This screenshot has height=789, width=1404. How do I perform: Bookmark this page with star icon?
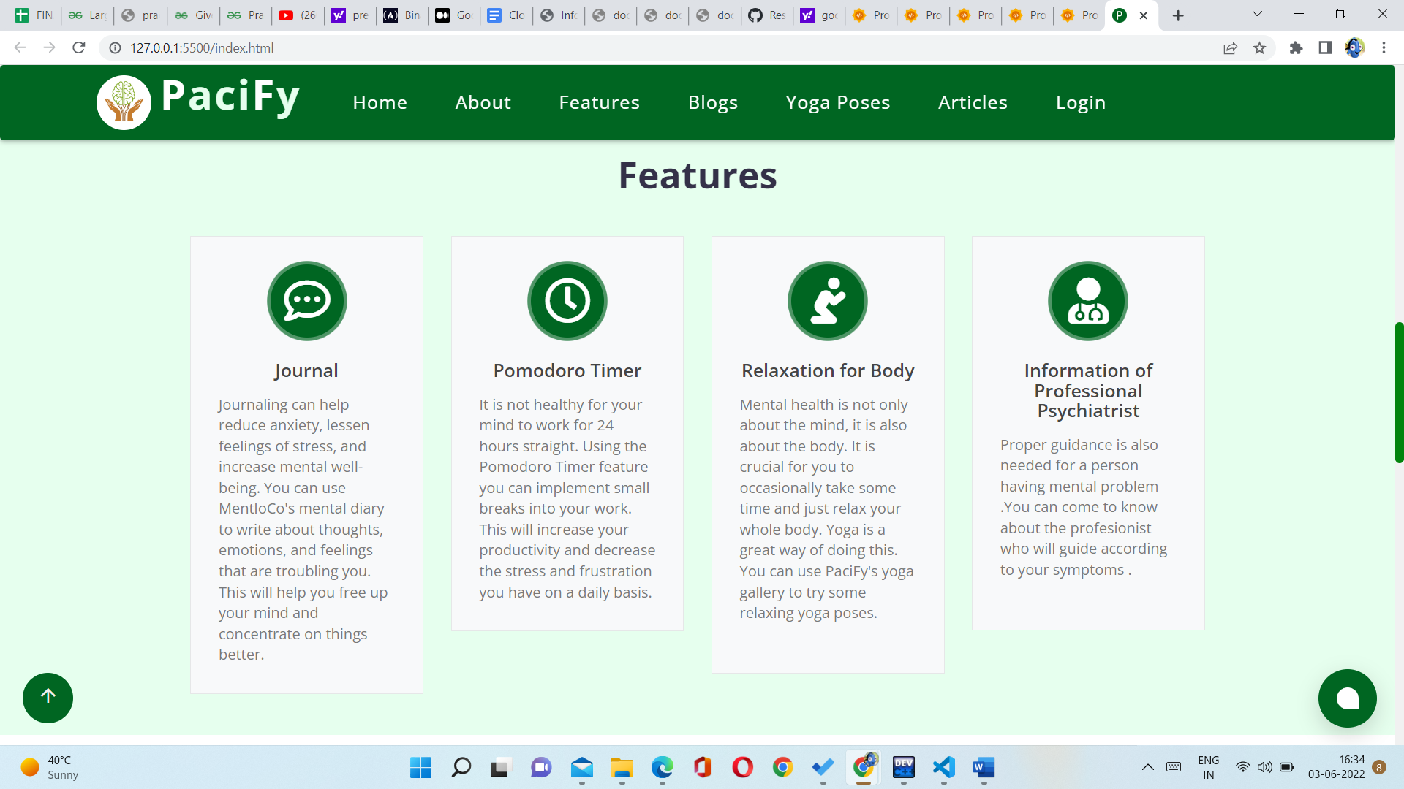click(x=1259, y=48)
